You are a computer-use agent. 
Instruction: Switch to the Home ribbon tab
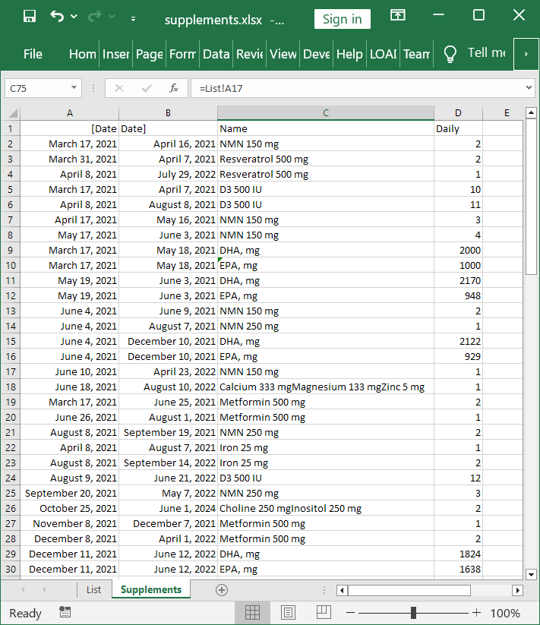(x=83, y=54)
